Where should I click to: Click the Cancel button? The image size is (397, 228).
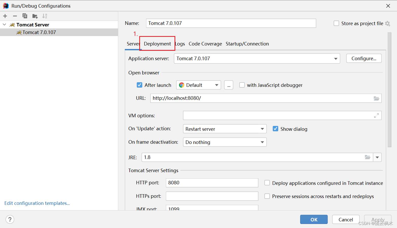click(x=346, y=219)
